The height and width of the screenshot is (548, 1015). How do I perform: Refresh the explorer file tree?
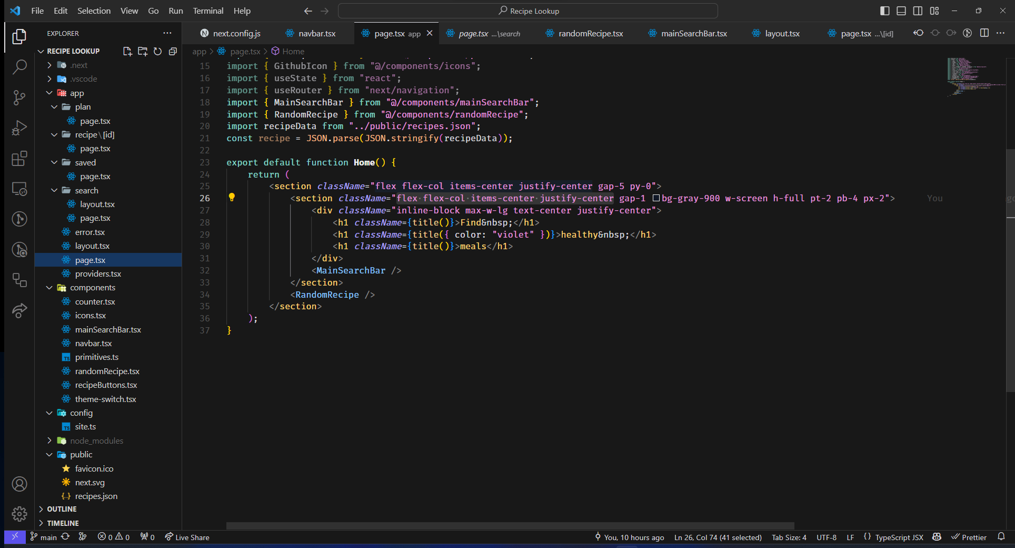[x=157, y=51]
